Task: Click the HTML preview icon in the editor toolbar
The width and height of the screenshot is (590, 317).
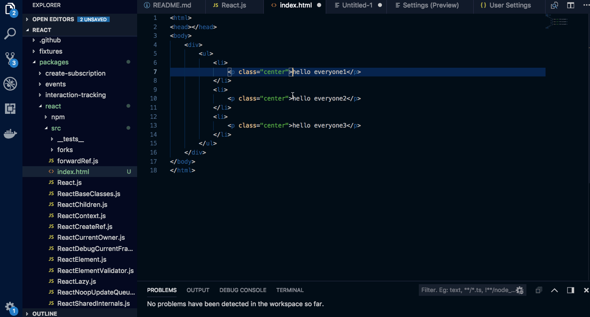Action: click(554, 5)
